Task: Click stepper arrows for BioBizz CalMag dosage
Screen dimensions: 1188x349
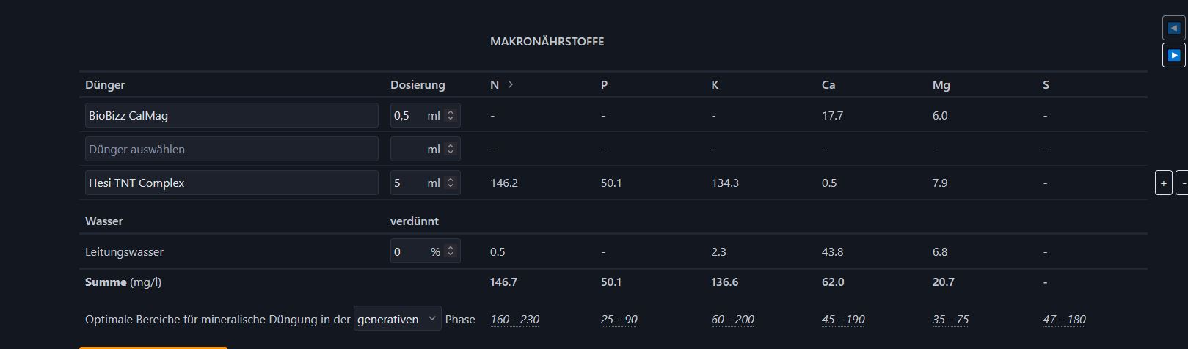Action: (451, 115)
